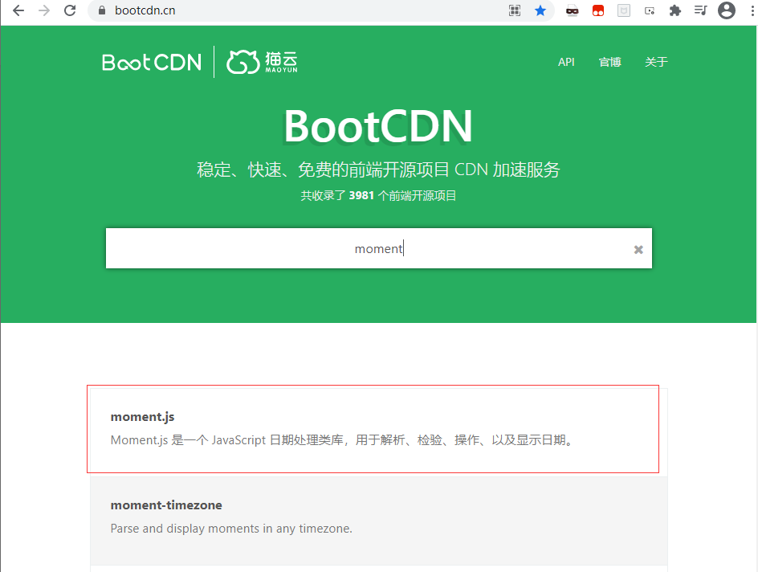
Task: Open the masked-face extension icon
Action: click(573, 10)
